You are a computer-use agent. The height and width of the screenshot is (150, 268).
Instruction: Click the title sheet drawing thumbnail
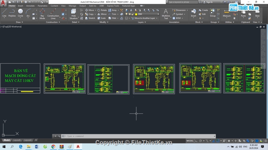click(20, 78)
